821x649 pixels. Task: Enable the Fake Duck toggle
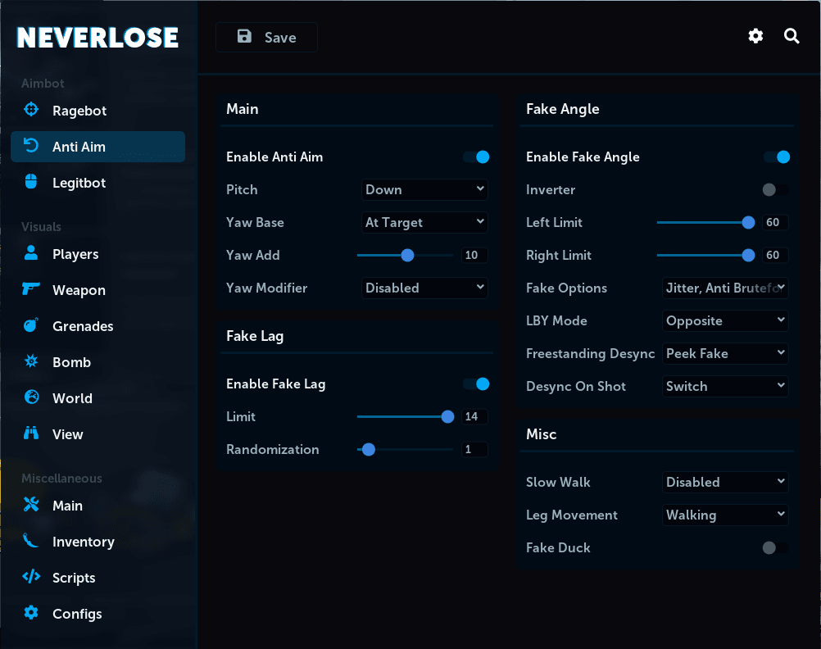click(775, 548)
